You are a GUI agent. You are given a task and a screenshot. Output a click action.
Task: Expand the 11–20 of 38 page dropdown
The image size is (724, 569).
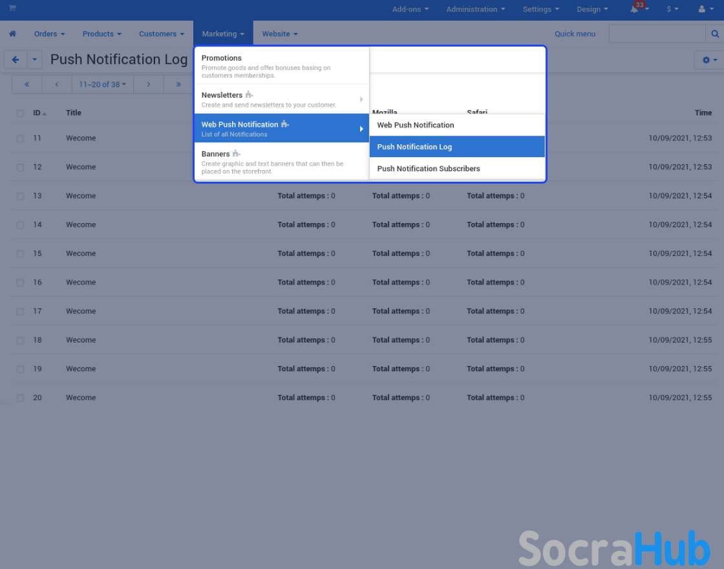(102, 84)
